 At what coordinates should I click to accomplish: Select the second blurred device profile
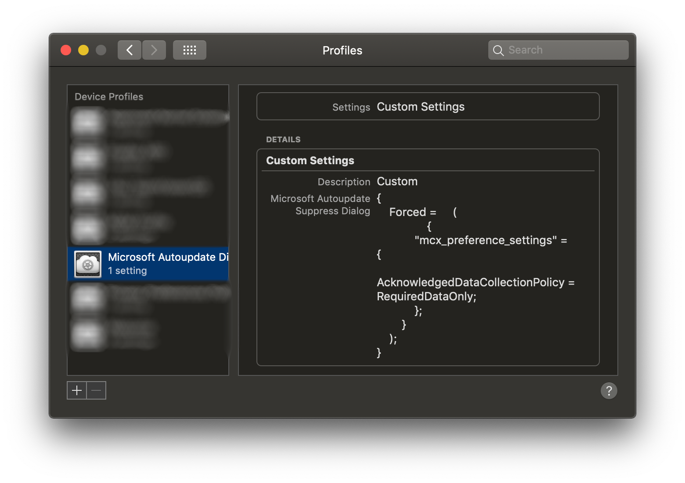point(148,158)
